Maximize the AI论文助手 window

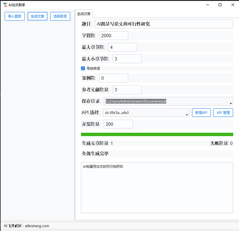point(220,5)
